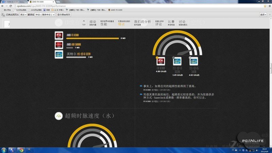Image resolution: width=272 pixels, height=153 pixels.
Task: Click the AMD A10 5800K chip icon
Action: (59, 45)
